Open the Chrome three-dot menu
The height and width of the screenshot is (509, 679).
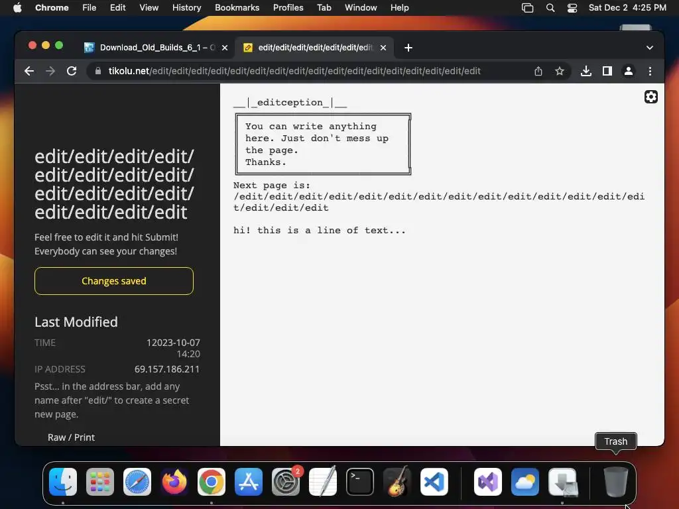(x=650, y=71)
